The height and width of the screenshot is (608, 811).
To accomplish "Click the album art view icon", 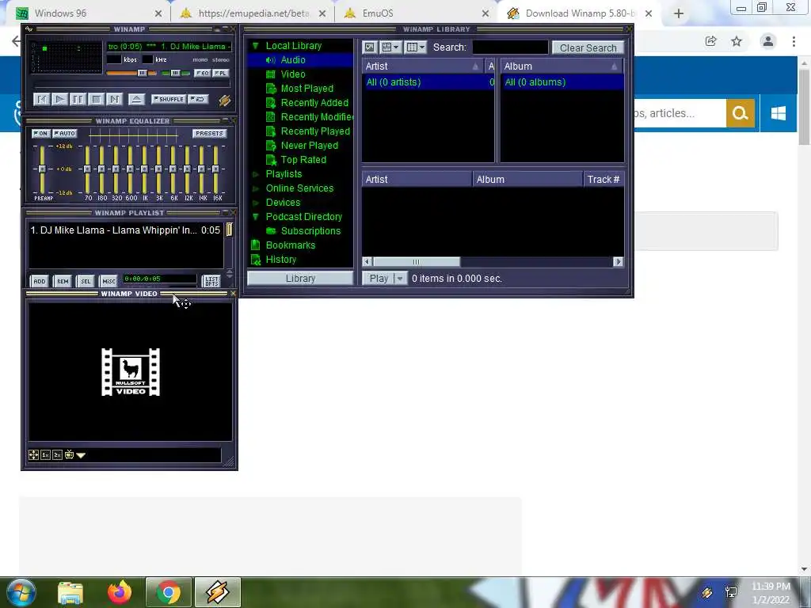I will coord(369,47).
